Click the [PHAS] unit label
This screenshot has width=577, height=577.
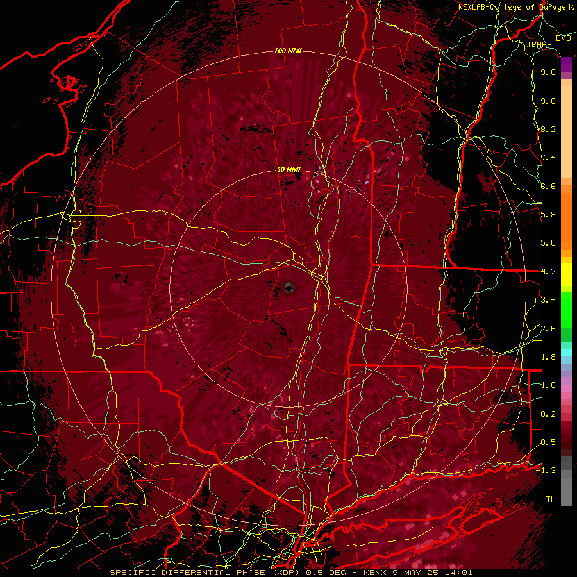(542, 45)
